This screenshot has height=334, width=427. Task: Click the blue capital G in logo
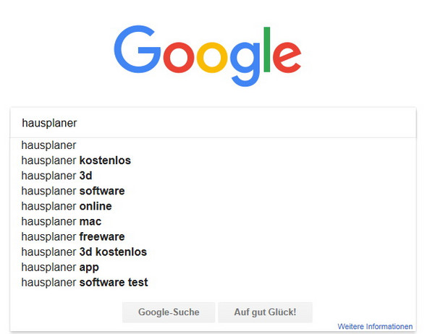[138, 49]
